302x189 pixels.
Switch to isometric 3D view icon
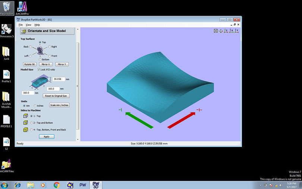click(x=221, y=31)
